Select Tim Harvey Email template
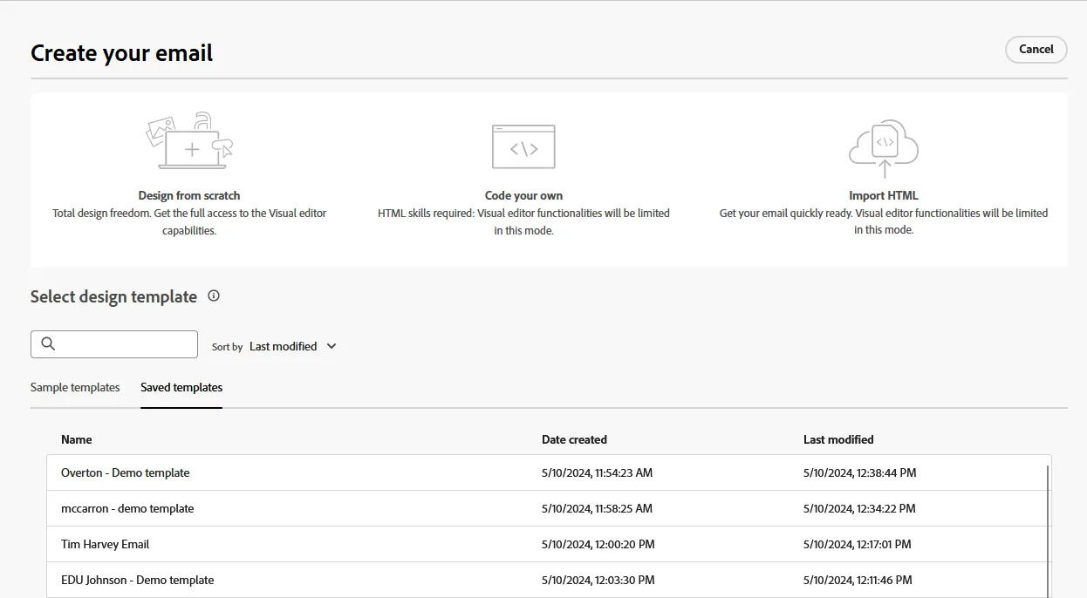Image resolution: width=1087 pixels, height=598 pixels. pyautogui.click(x=549, y=544)
